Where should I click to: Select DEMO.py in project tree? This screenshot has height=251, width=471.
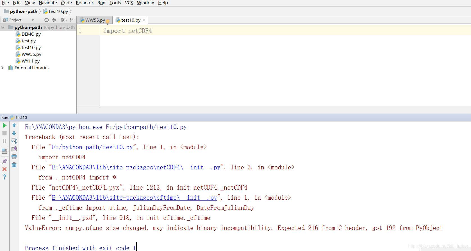tap(31, 34)
